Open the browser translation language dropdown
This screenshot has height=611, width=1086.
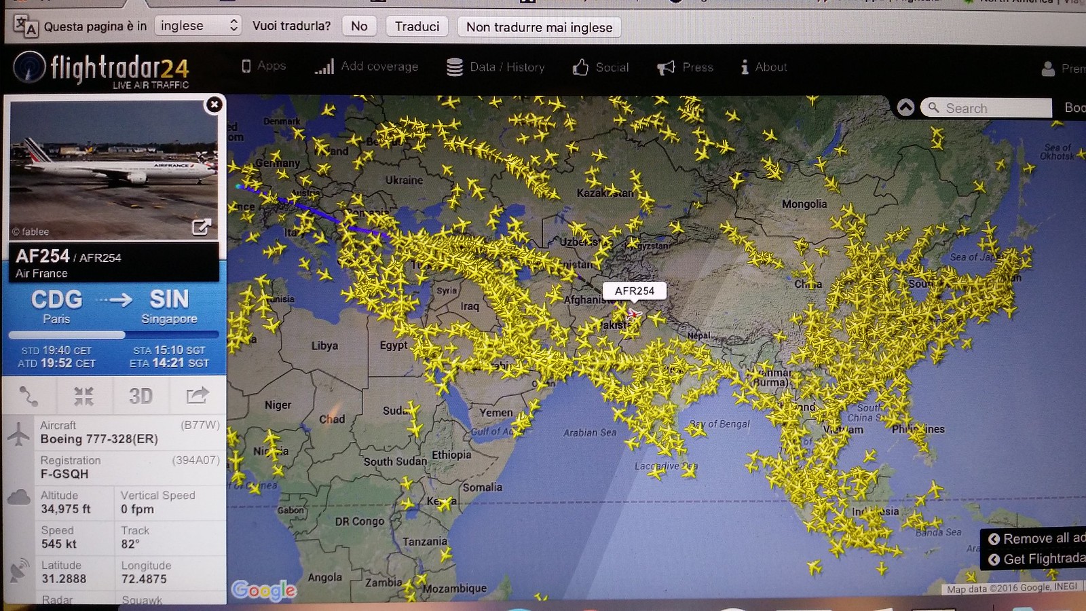coord(198,26)
